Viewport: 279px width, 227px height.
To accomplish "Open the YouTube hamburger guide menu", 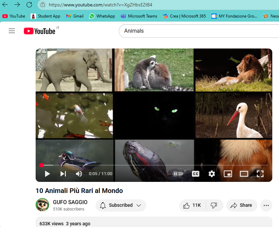I will click(12, 31).
